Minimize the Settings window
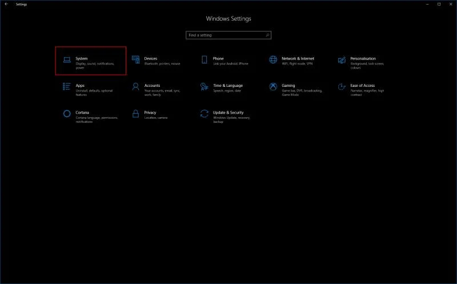Image resolution: width=457 pixels, height=284 pixels. pyautogui.click(x=427, y=4)
